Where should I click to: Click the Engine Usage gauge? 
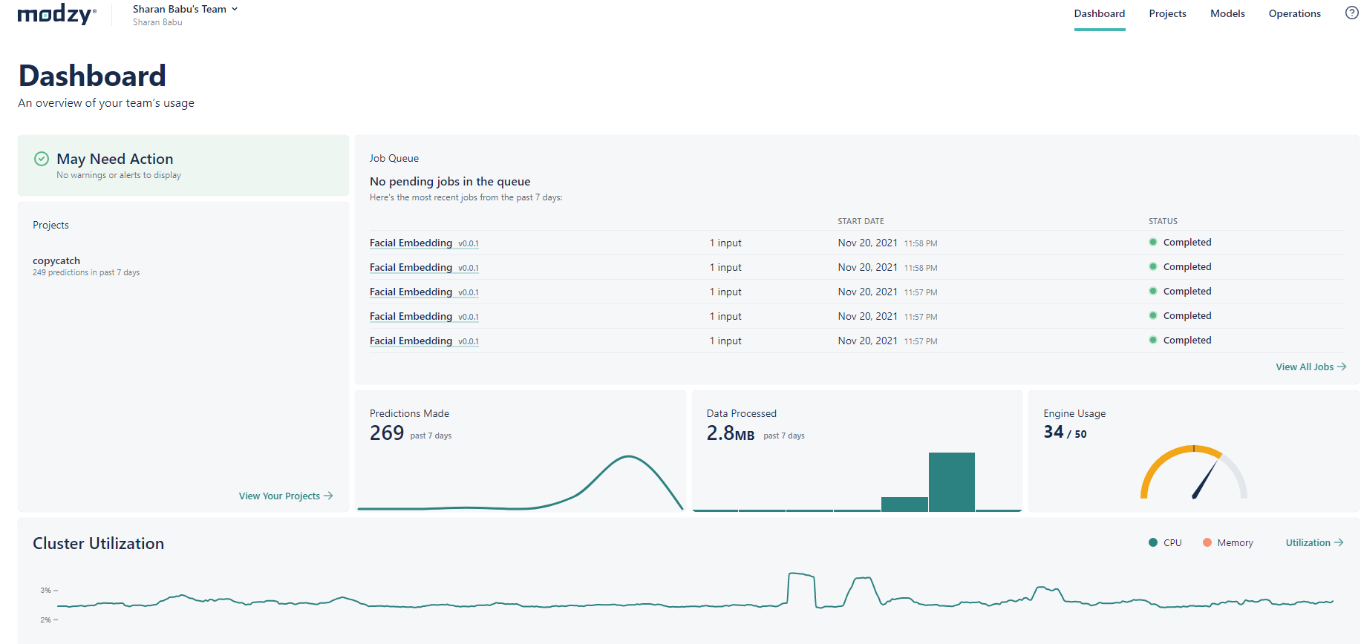tap(1194, 472)
